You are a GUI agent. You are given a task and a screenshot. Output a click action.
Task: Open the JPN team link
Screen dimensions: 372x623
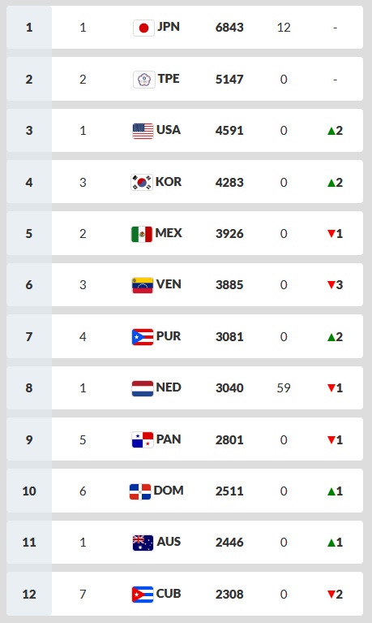click(x=169, y=27)
